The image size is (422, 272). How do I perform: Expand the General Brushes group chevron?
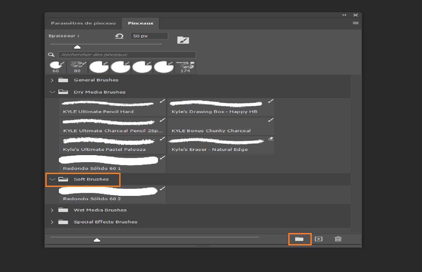(x=52, y=80)
